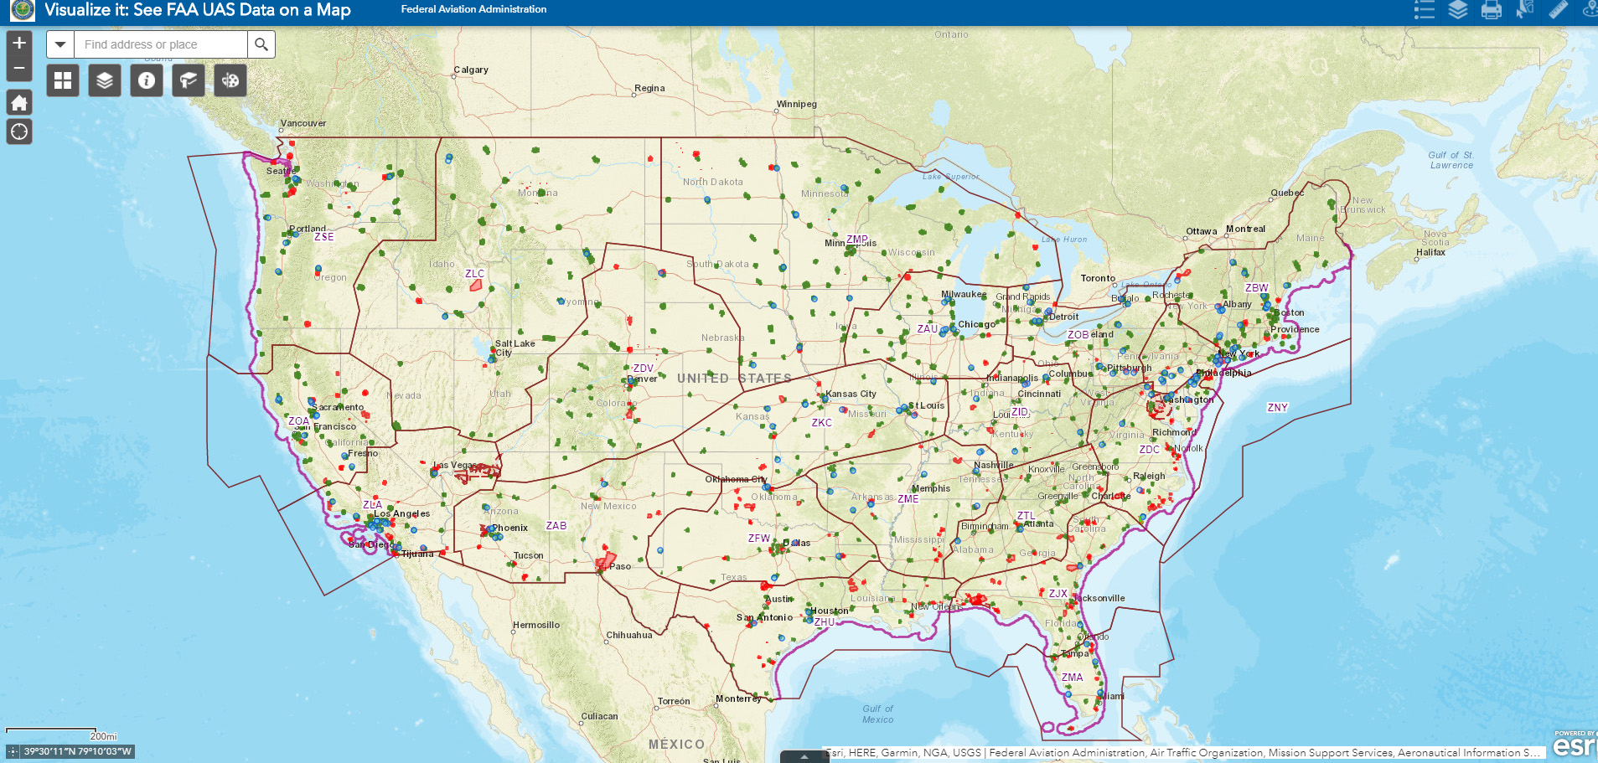Screen dimensions: 1598x763
Task: Open the Print tool
Action: tap(1491, 10)
